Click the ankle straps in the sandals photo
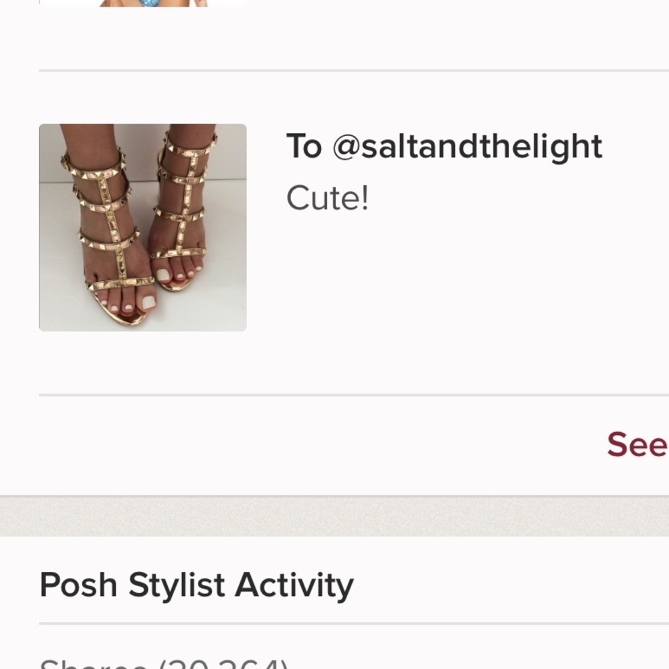 point(100,167)
